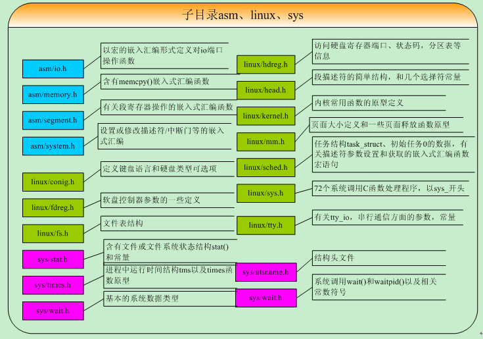483x339 pixels.
Task: Click text 基本的系统数据类型
Action: (142, 298)
